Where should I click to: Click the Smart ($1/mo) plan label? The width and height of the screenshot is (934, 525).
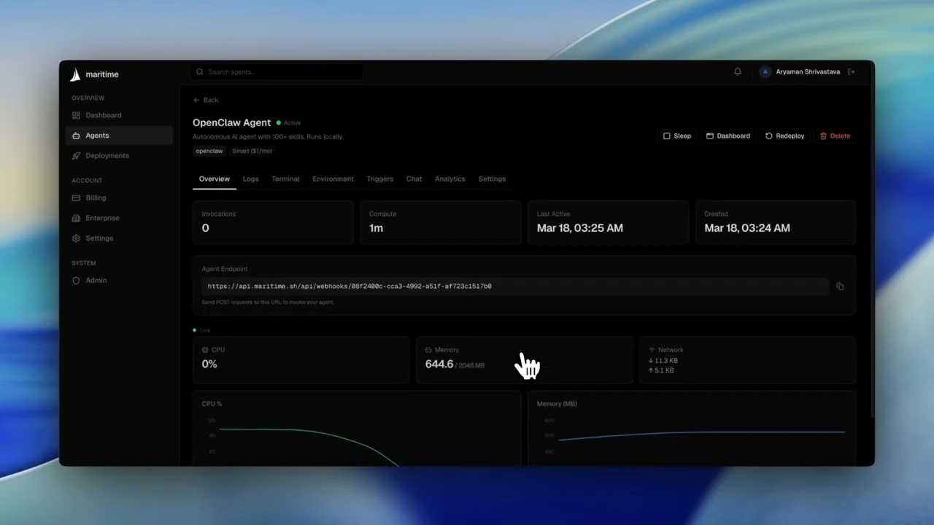pos(252,151)
